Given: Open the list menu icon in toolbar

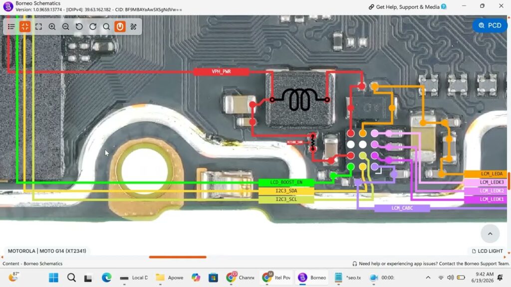Looking at the screenshot, I should pyautogui.click(x=11, y=27).
